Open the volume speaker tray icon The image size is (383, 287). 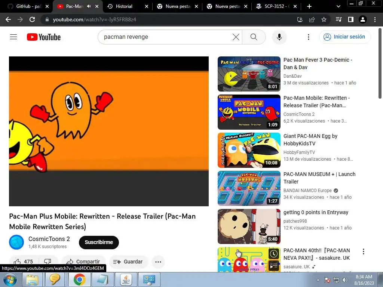click(344, 280)
